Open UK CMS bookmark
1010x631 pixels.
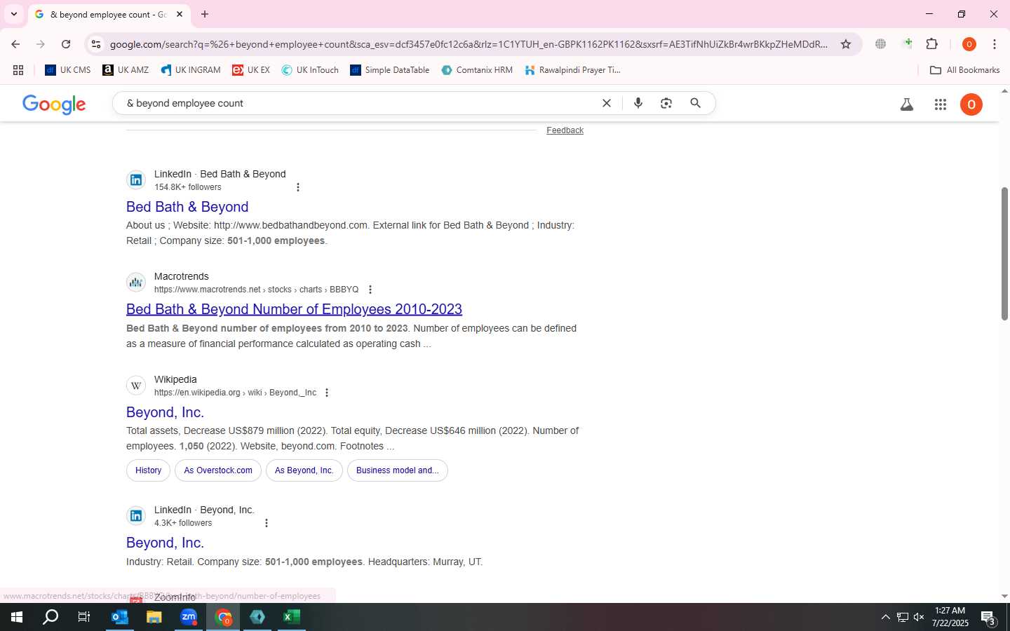[68, 70]
